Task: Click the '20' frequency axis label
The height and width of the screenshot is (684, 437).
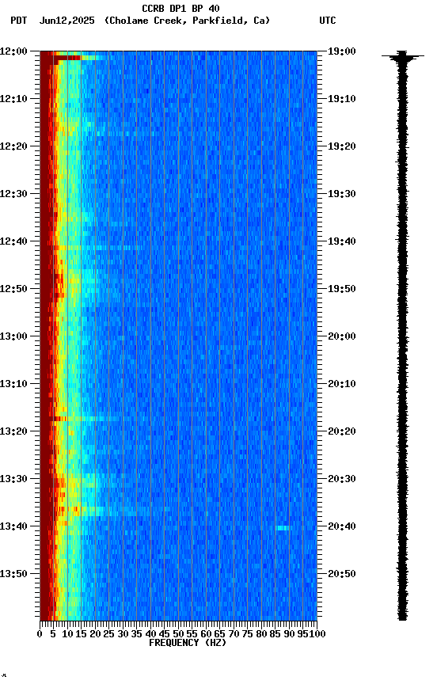Action: (x=95, y=634)
